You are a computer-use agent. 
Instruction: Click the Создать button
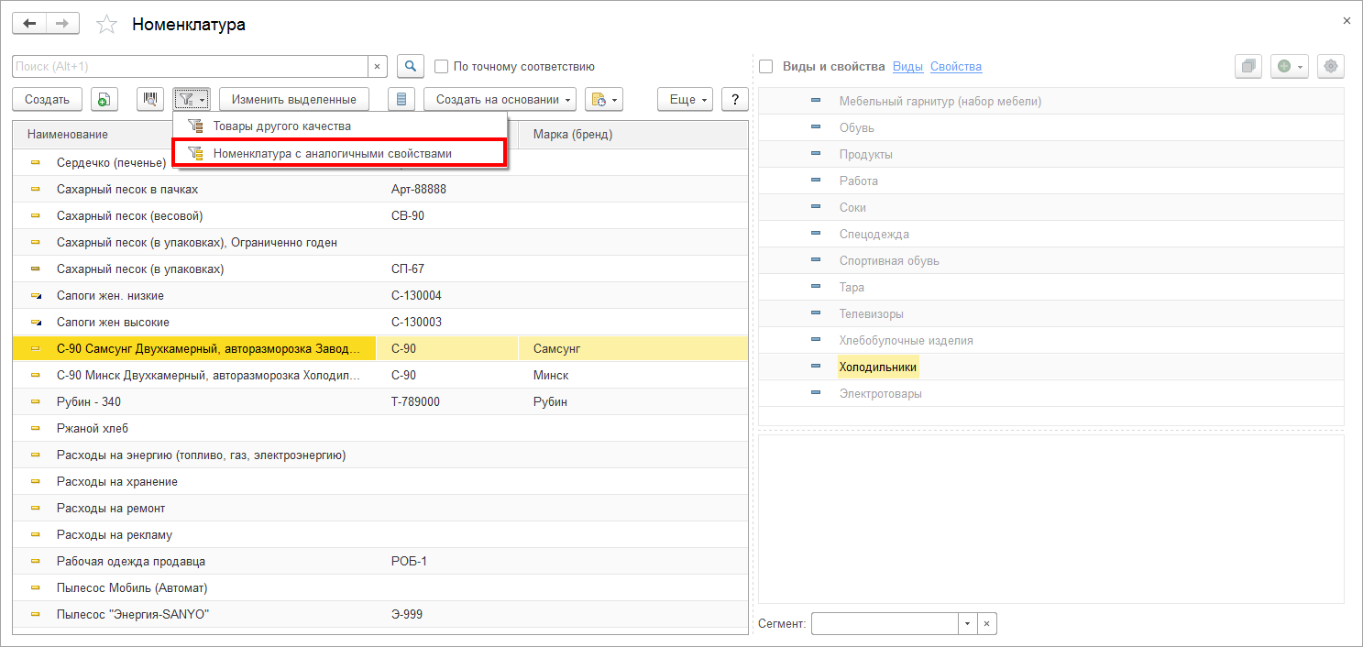(48, 99)
